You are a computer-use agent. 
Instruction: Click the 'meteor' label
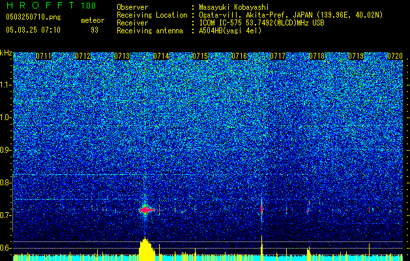[93, 20]
